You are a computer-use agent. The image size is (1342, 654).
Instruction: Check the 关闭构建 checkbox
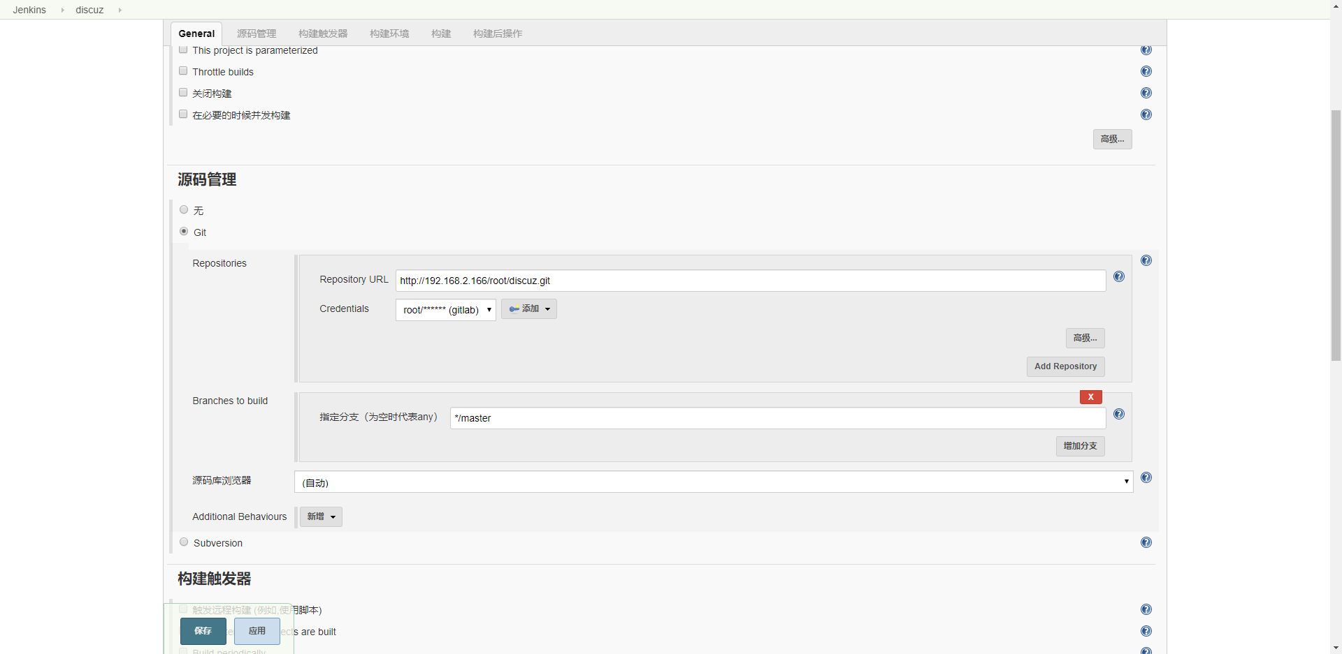183,92
